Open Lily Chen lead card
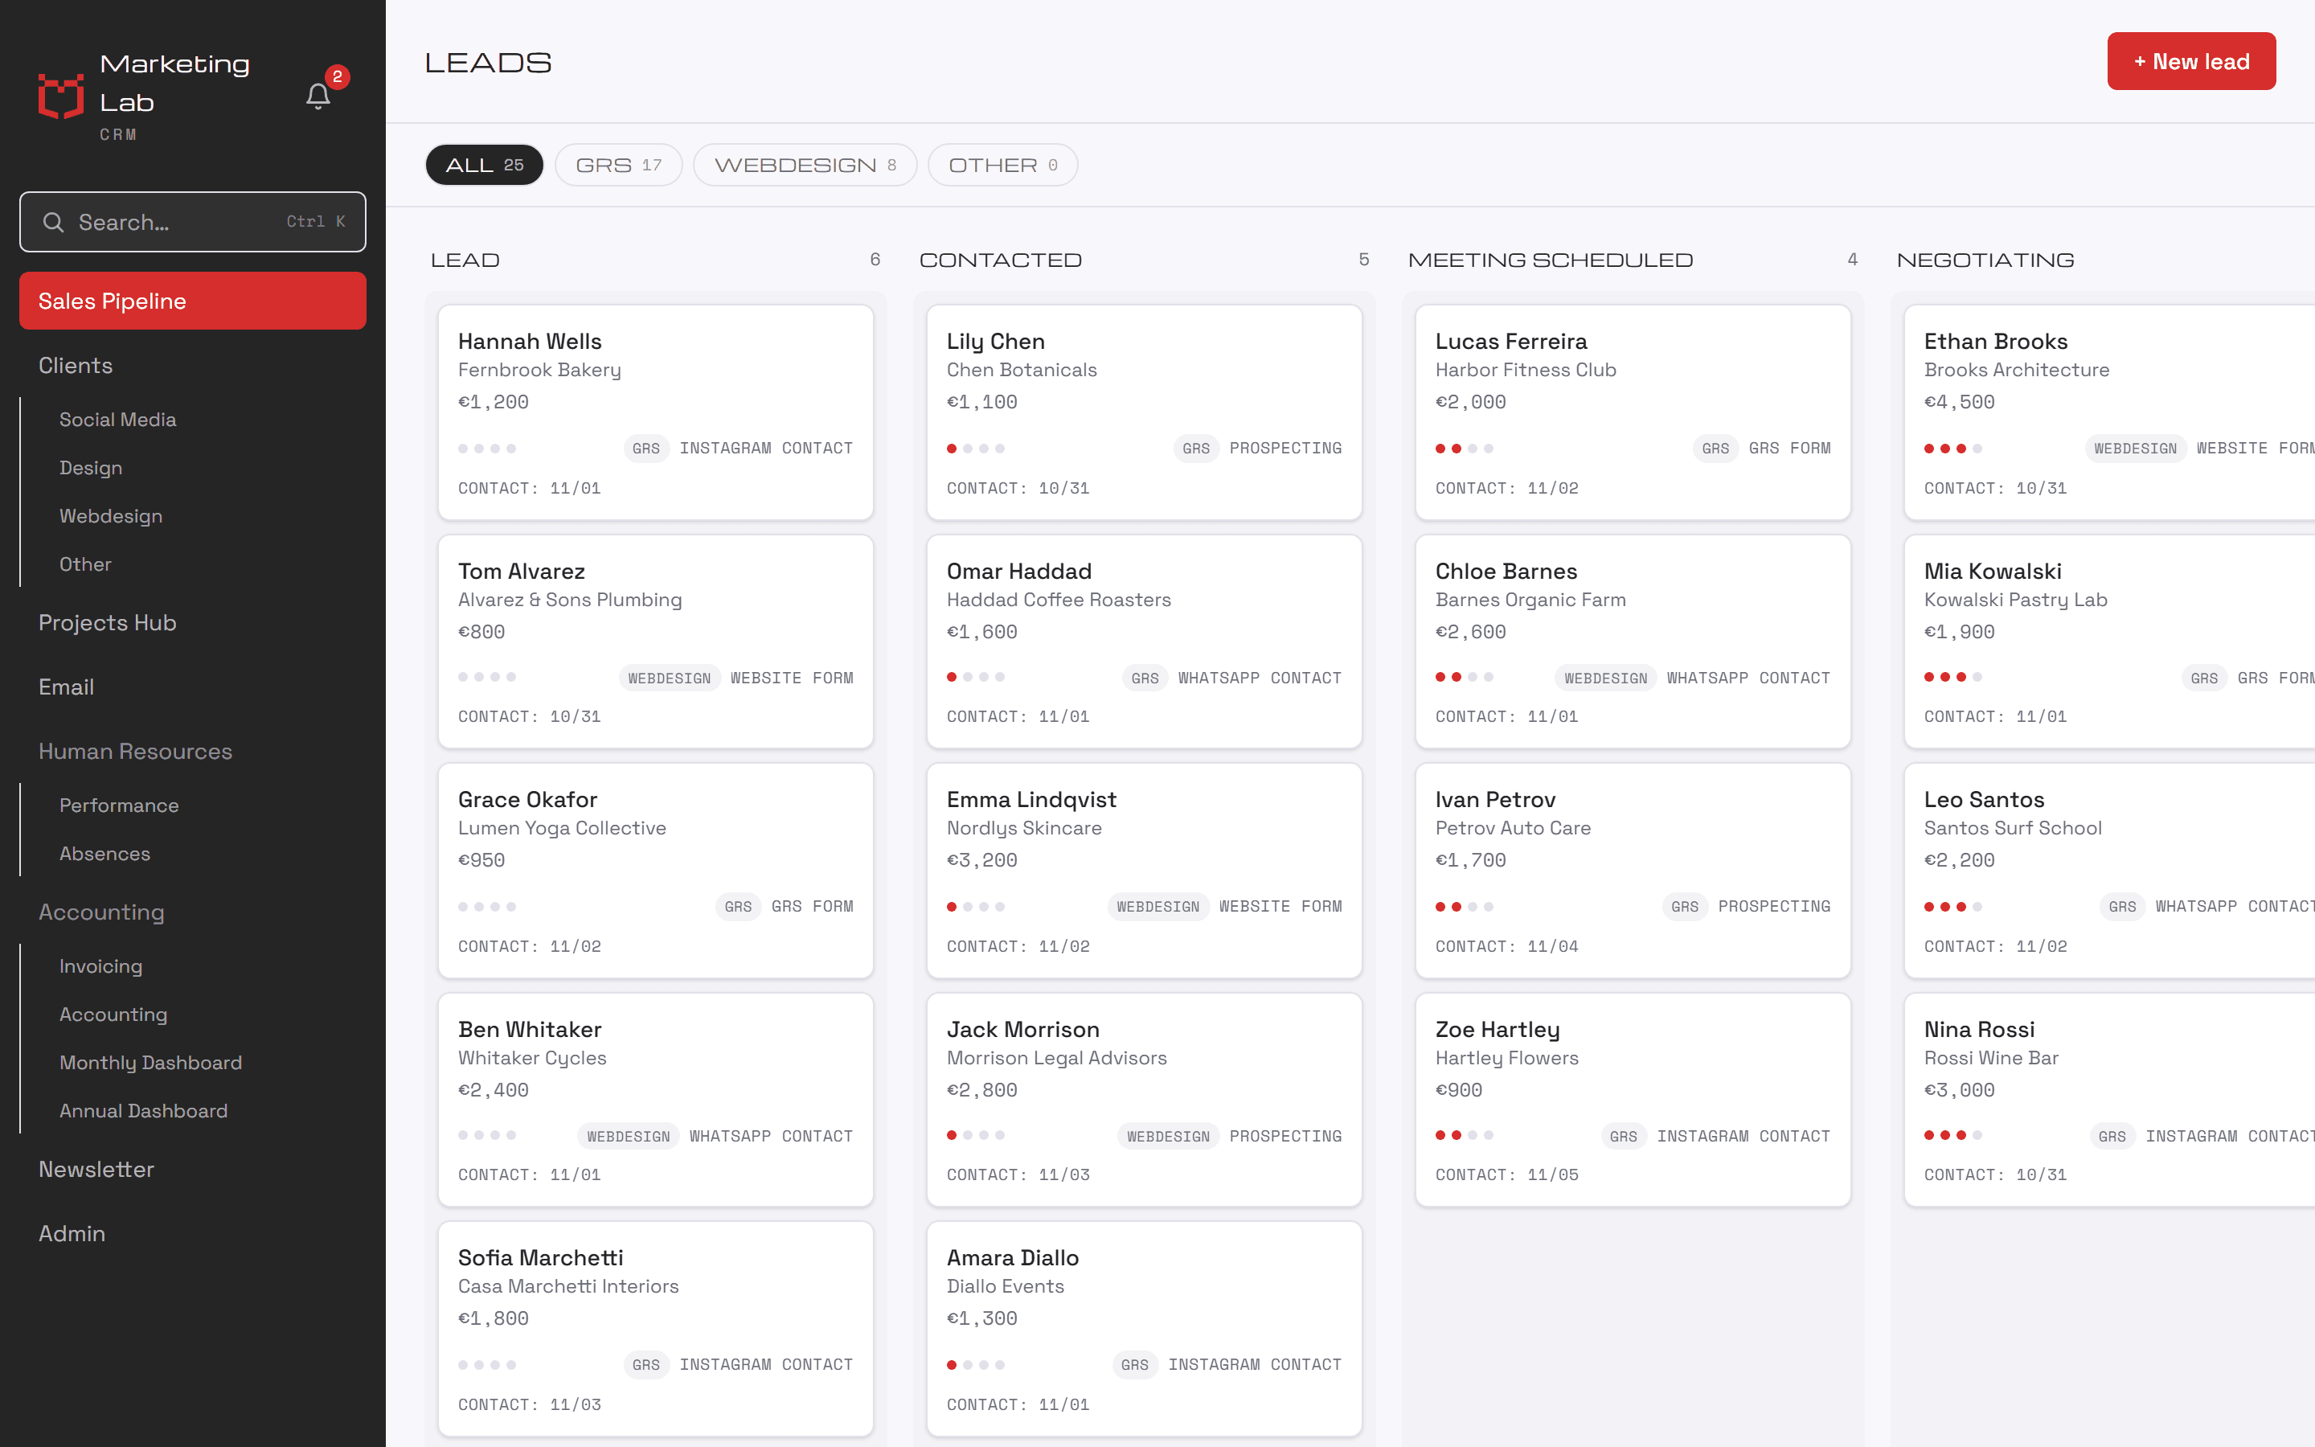The image size is (2315, 1447). [x=1144, y=412]
